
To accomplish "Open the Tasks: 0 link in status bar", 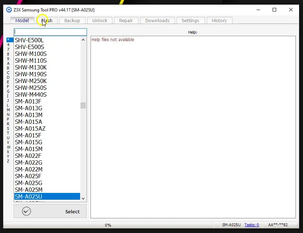I will (x=252, y=225).
